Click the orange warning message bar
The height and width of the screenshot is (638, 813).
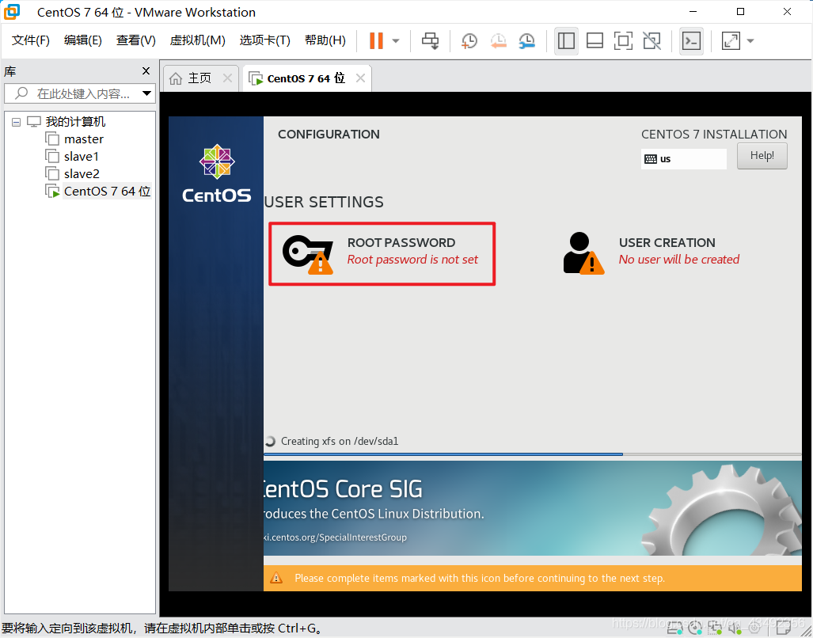click(x=533, y=578)
